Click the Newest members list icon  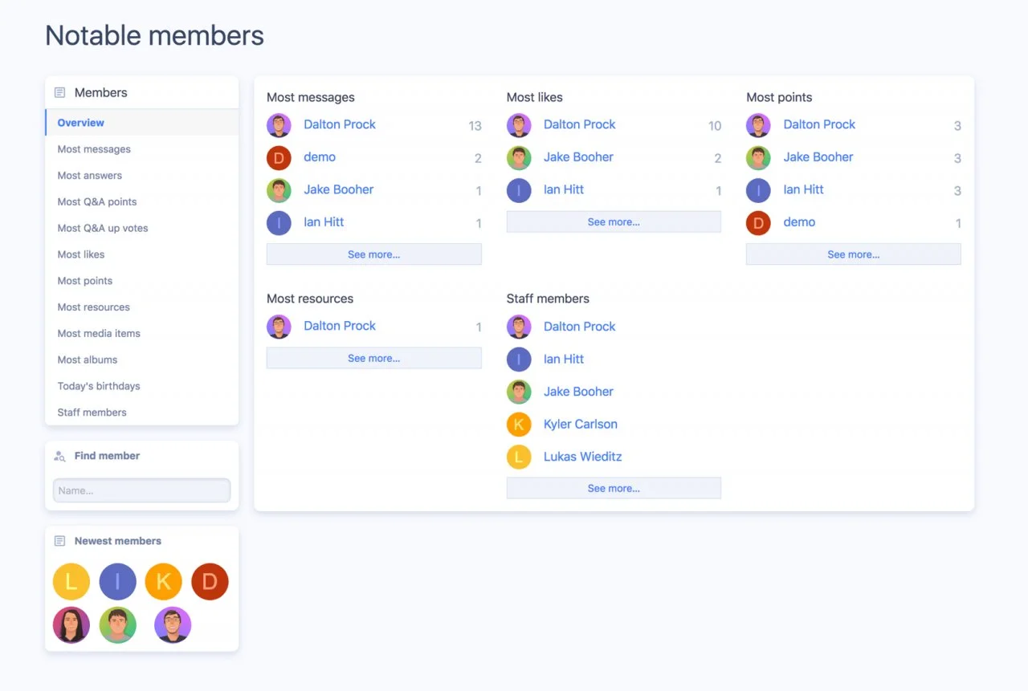[59, 541]
